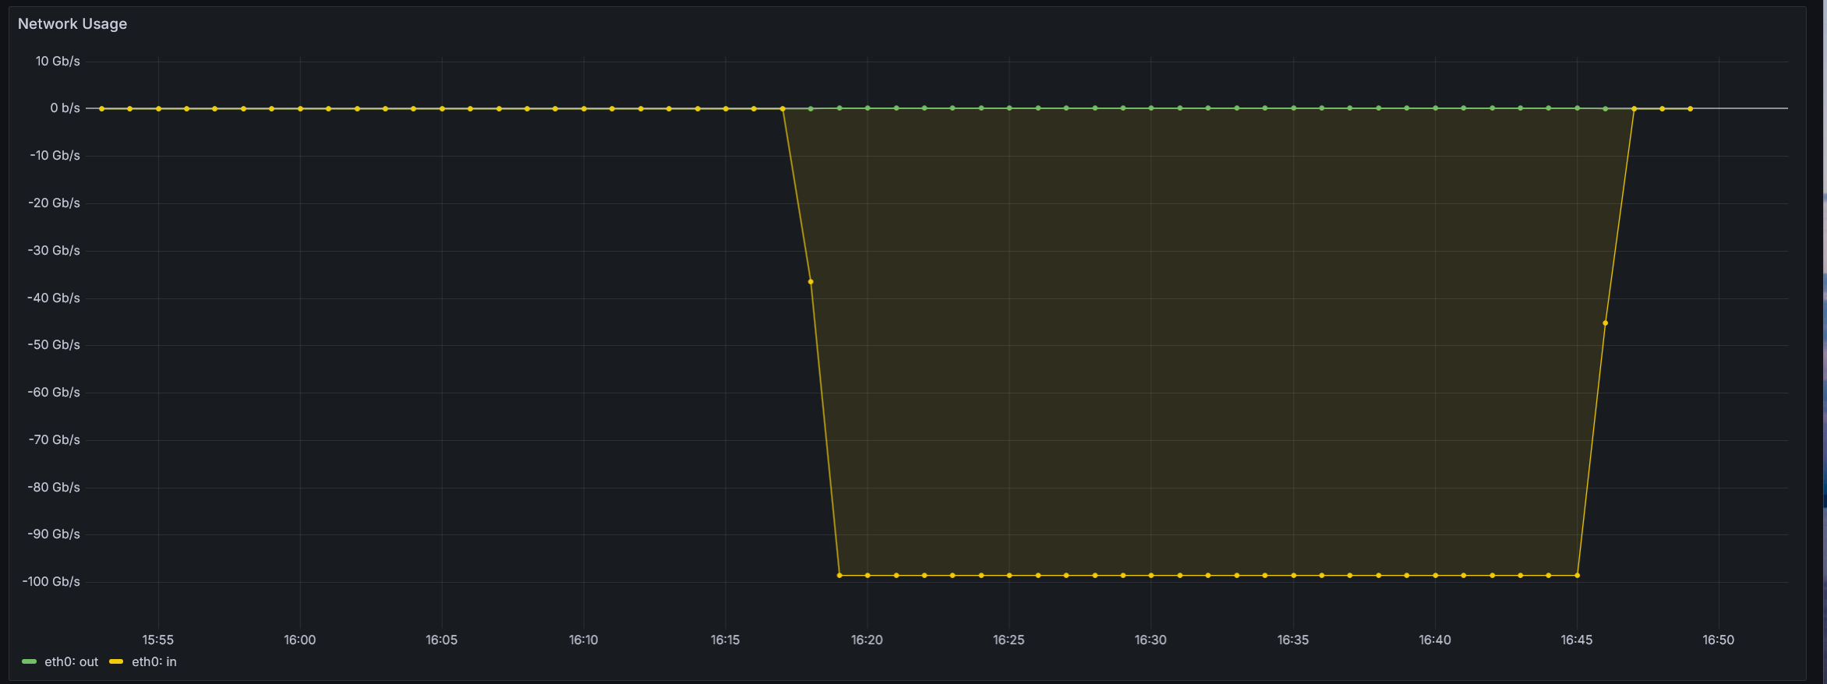The image size is (1827, 684).
Task: Toggle the eth0: in series in legend
Action: pyautogui.click(x=154, y=661)
